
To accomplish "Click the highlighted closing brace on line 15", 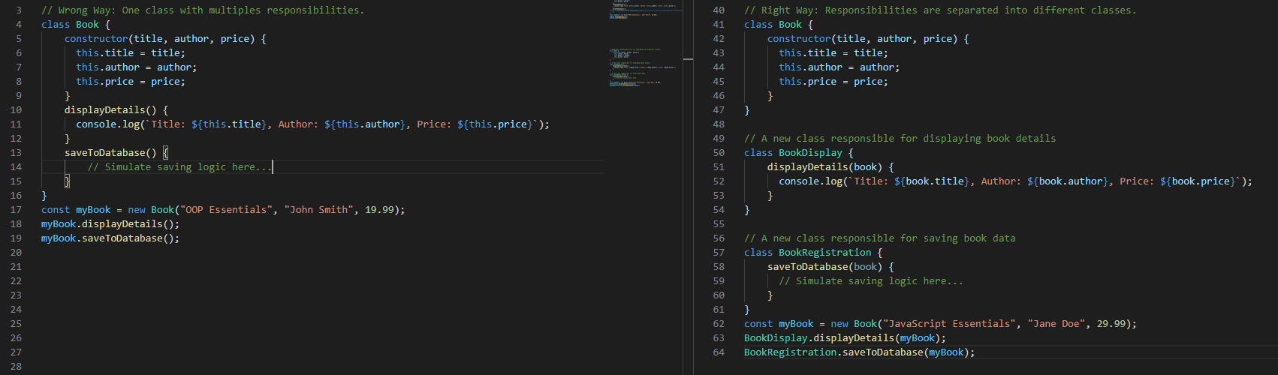I will point(67,181).
